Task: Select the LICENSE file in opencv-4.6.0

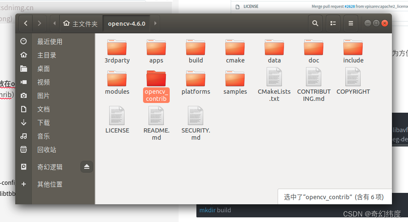Action: coord(117,120)
